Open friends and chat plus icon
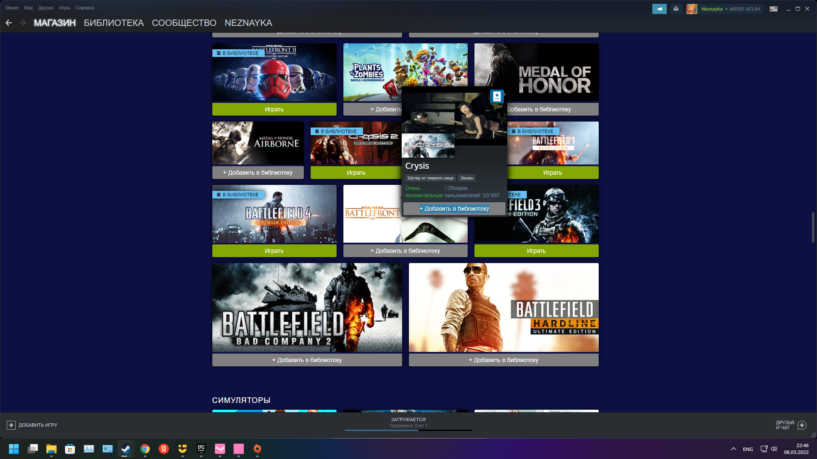817x459 pixels. click(802, 425)
